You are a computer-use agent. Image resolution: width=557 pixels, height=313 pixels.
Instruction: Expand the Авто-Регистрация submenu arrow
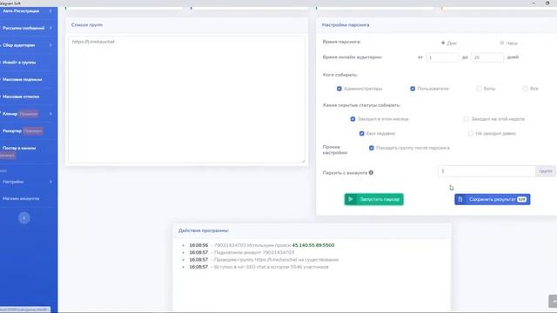coord(50,11)
